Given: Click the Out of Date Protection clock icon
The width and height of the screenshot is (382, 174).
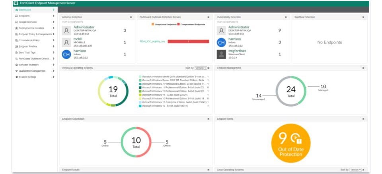Looking at the screenshot, I should [x=296, y=139].
